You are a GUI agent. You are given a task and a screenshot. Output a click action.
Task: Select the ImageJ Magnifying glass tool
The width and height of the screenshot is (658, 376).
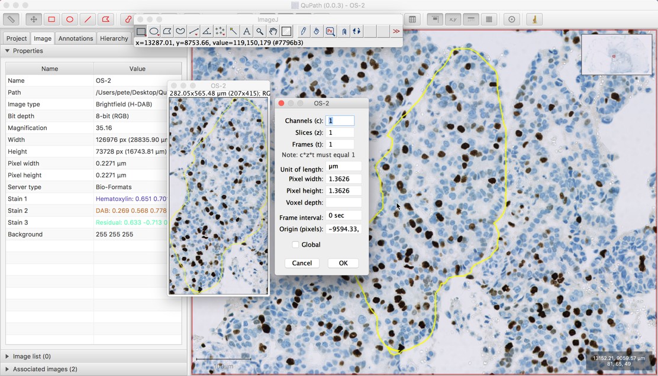click(x=260, y=31)
